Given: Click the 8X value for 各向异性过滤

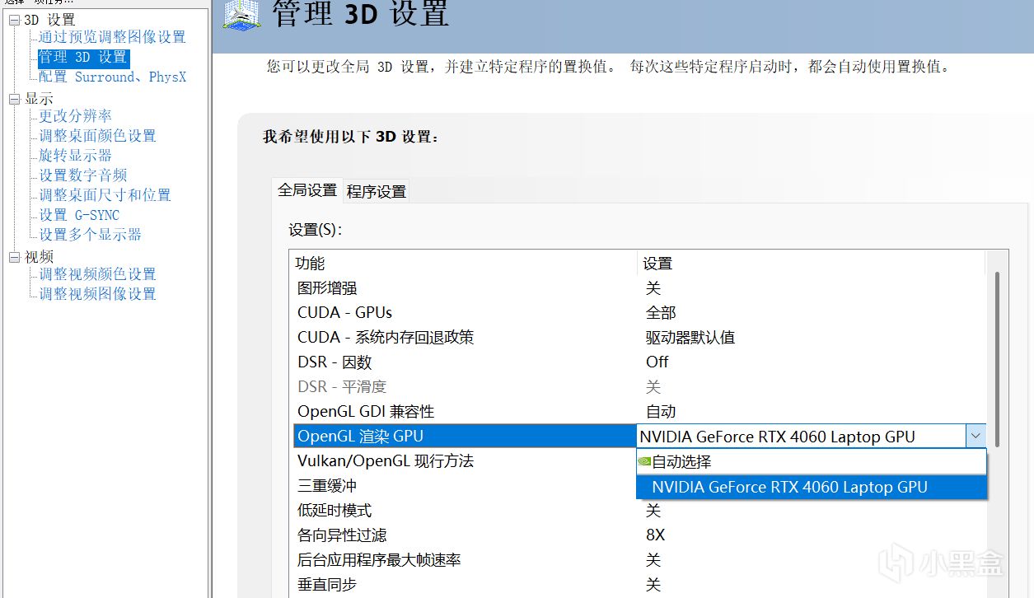Looking at the screenshot, I should pos(656,535).
